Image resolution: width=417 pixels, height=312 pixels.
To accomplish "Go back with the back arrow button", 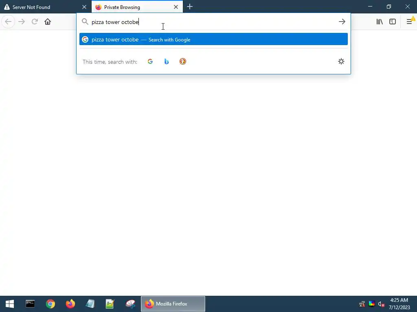I will [8, 22].
